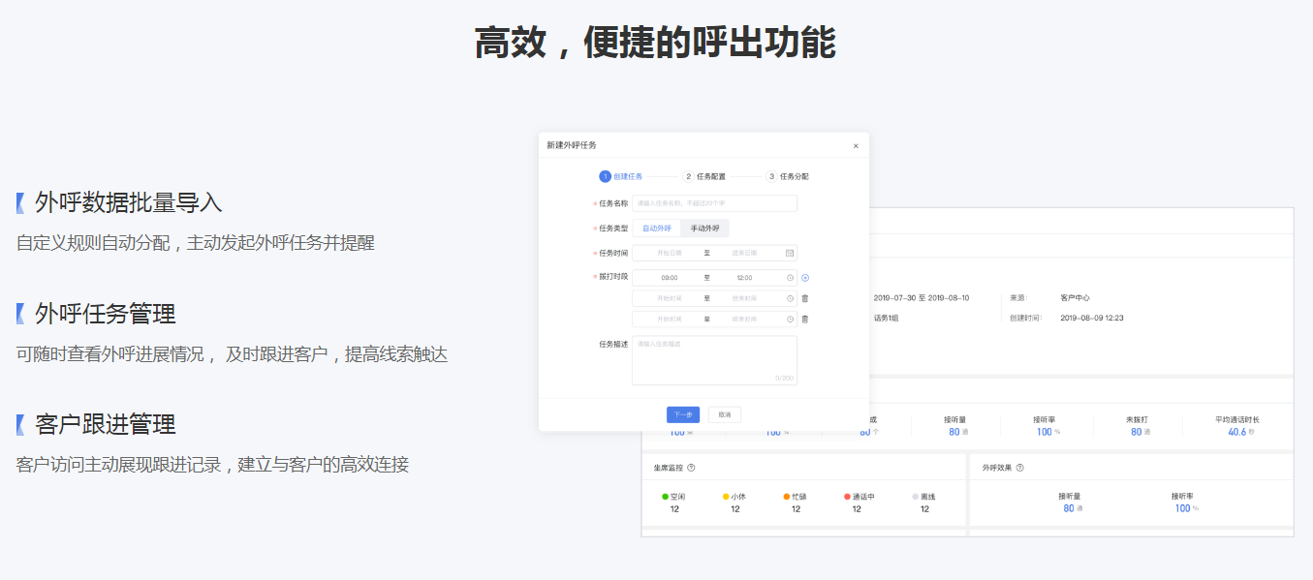Go to step 3 任务分配

[787, 177]
